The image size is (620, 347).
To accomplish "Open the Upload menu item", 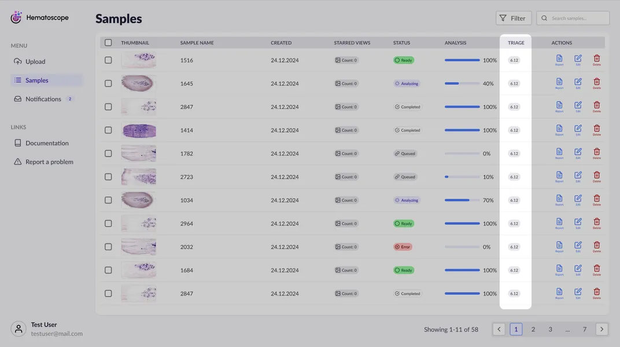I will [35, 62].
